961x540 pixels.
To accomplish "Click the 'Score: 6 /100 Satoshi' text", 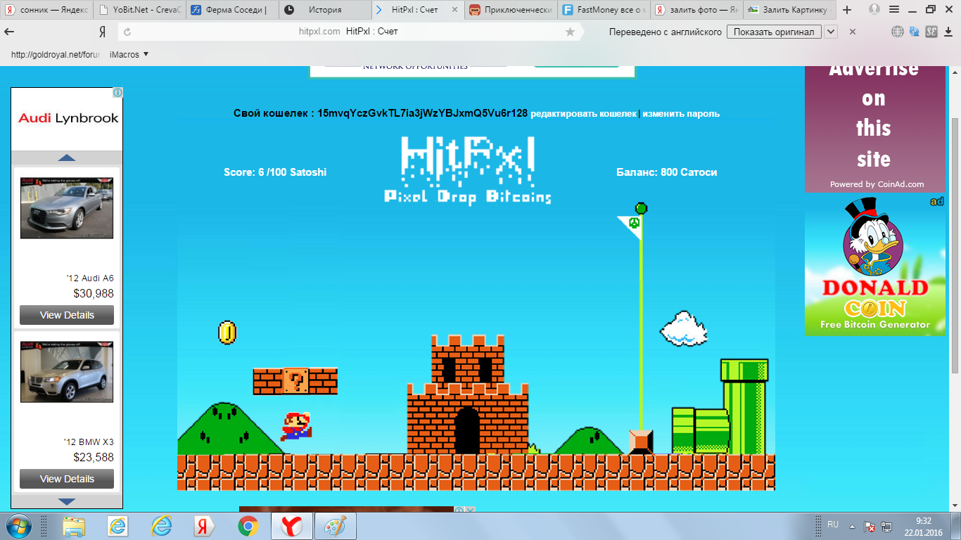I will click(275, 172).
